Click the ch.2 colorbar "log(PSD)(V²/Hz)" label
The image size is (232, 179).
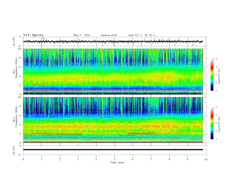(219, 125)
